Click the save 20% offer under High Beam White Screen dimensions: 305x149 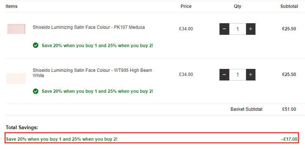pyautogui.click(x=98, y=91)
